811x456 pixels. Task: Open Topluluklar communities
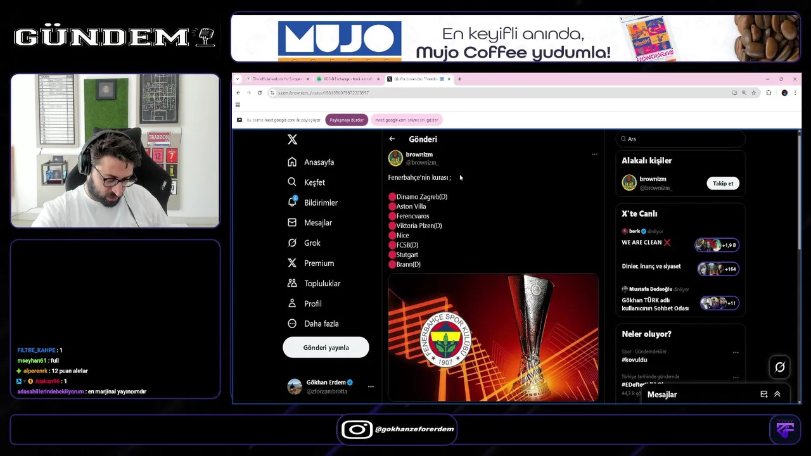pyautogui.click(x=314, y=283)
